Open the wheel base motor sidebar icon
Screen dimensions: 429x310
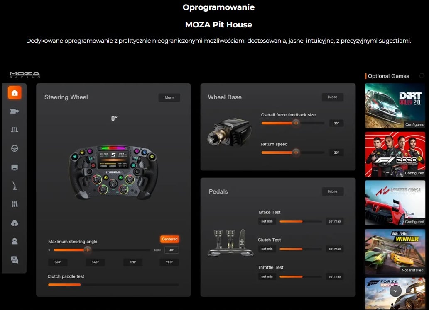click(15, 111)
